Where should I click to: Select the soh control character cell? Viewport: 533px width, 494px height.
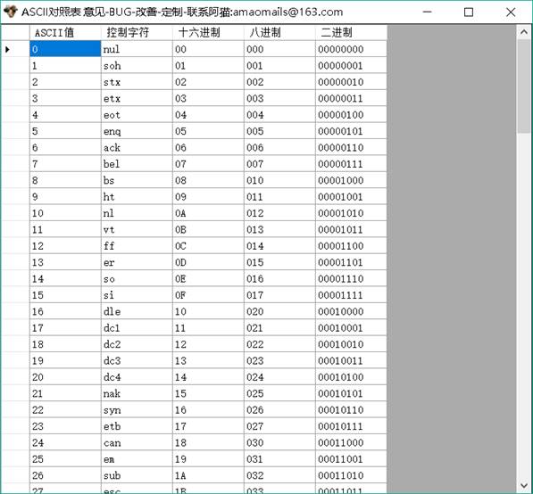click(x=137, y=65)
